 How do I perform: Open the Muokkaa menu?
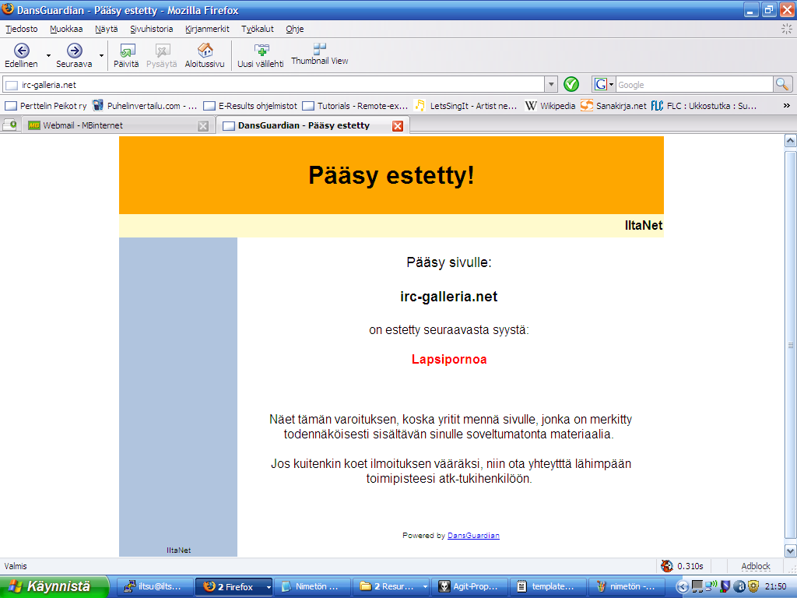(x=66, y=29)
